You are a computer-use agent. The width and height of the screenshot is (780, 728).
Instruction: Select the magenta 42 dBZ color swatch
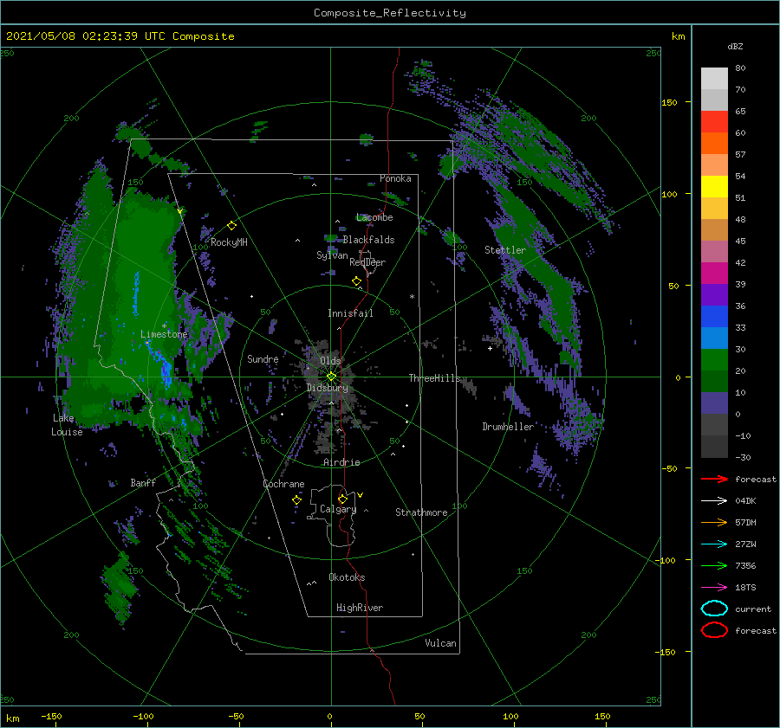[714, 273]
